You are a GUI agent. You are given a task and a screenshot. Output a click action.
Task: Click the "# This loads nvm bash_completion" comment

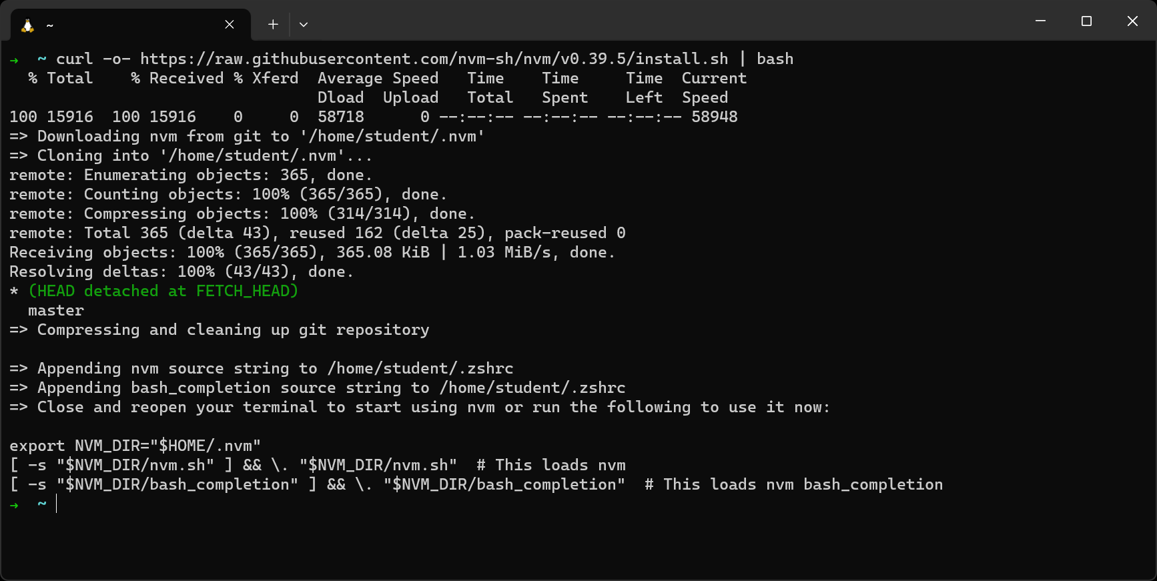pos(793,485)
